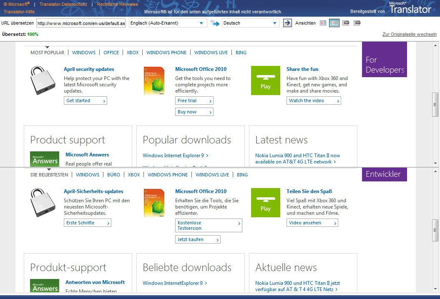Click Answers logo beside Antworten von Microsoft
This screenshot has width=440, height=299.
pos(45,286)
